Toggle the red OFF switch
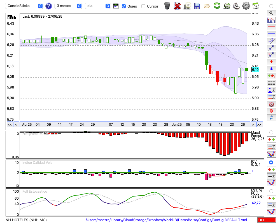 (x=267, y=220)
